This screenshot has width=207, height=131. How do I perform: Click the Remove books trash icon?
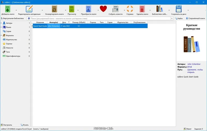click(x=142, y=9)
